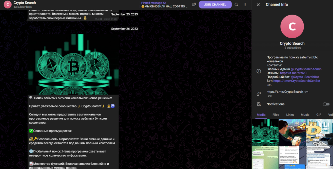This screenshot has width=333, height=169.
Task: Close the Channel Info panel
Action: point(258,5)
